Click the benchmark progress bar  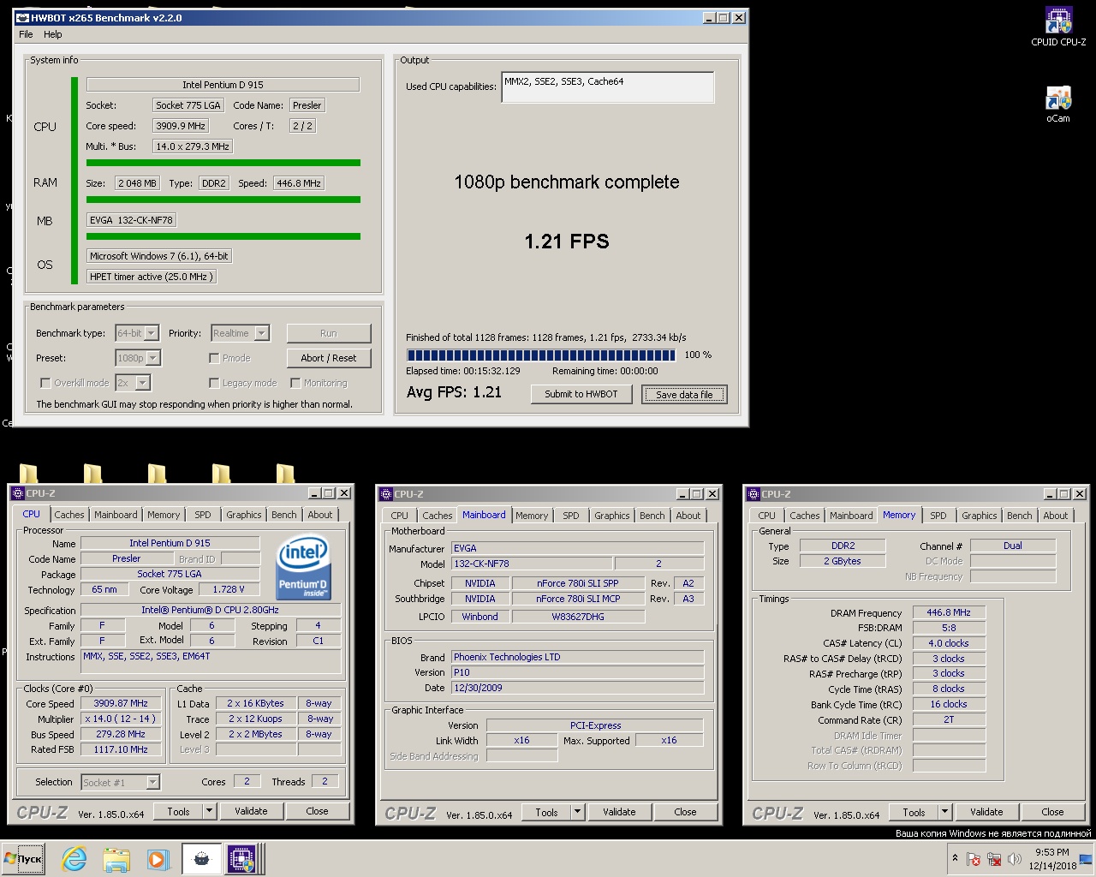coord(541,355)
